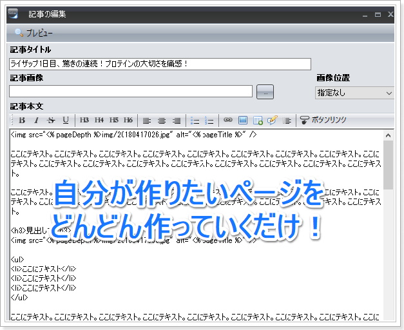The image size is (404, 330).
Task: Insert hyperlink with the chain icon
Action: tap(227, 120)
